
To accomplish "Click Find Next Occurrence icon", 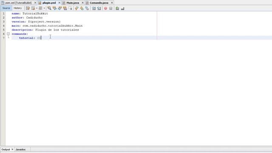I will 59,8.
